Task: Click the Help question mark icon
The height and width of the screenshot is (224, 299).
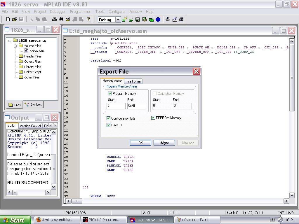Action: click(x=88, y=20)
